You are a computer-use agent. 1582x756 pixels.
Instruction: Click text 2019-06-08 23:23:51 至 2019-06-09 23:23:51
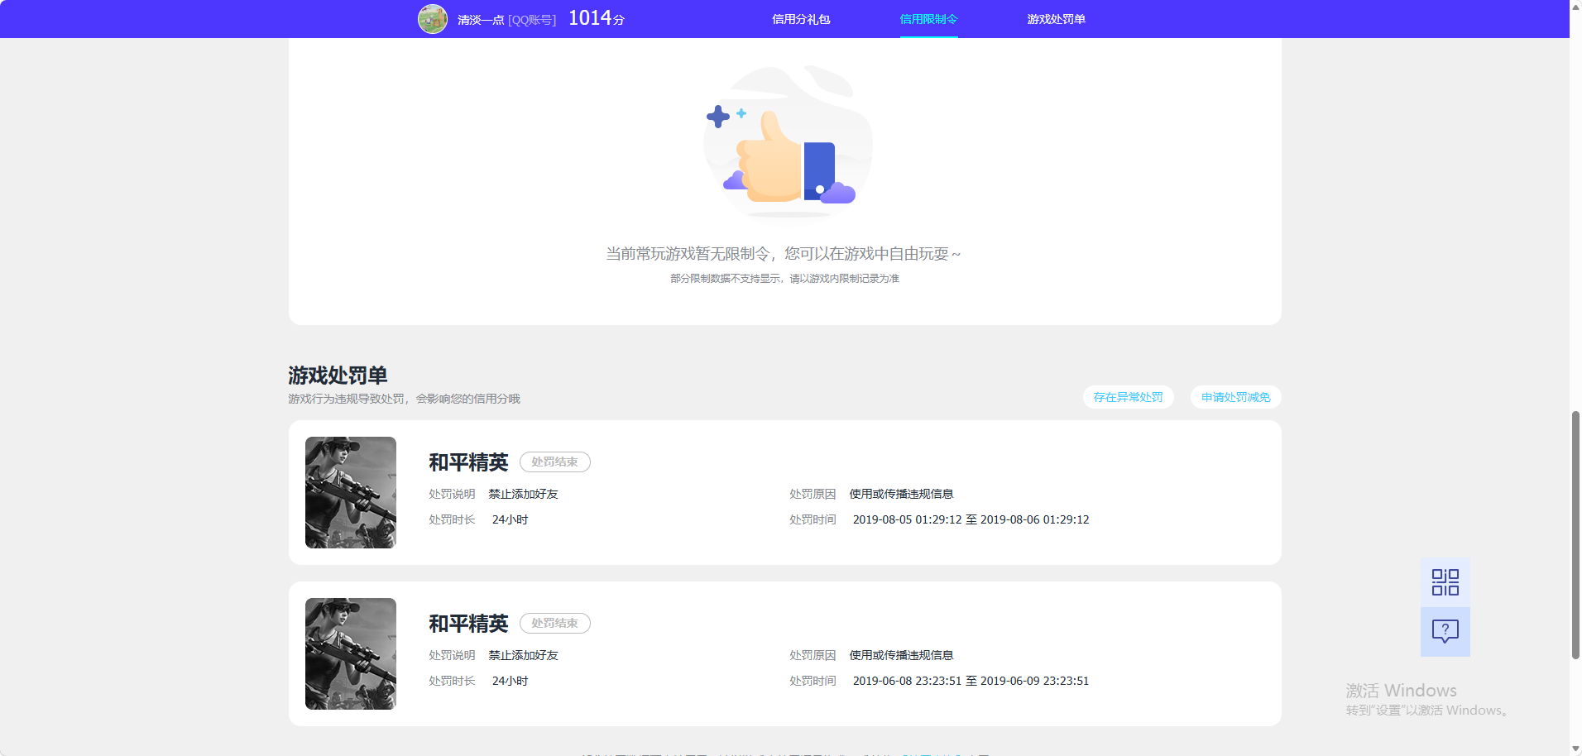tap(971, 681)
